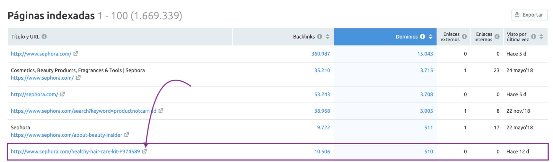
Task: Click backlinks value 10.506
Action: pos(322,151)
